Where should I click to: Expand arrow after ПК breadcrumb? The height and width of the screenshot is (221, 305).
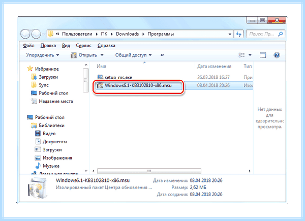click(112, 34)
